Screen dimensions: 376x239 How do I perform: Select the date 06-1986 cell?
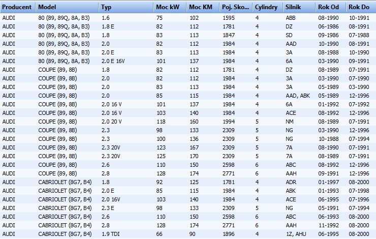pyautogui.click(x=329, y=26)
